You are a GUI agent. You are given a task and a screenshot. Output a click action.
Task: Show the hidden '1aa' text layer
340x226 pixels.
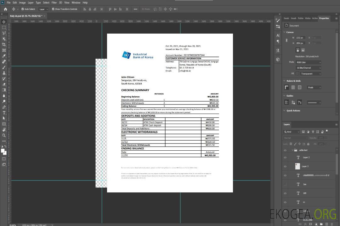coord(285,185)
